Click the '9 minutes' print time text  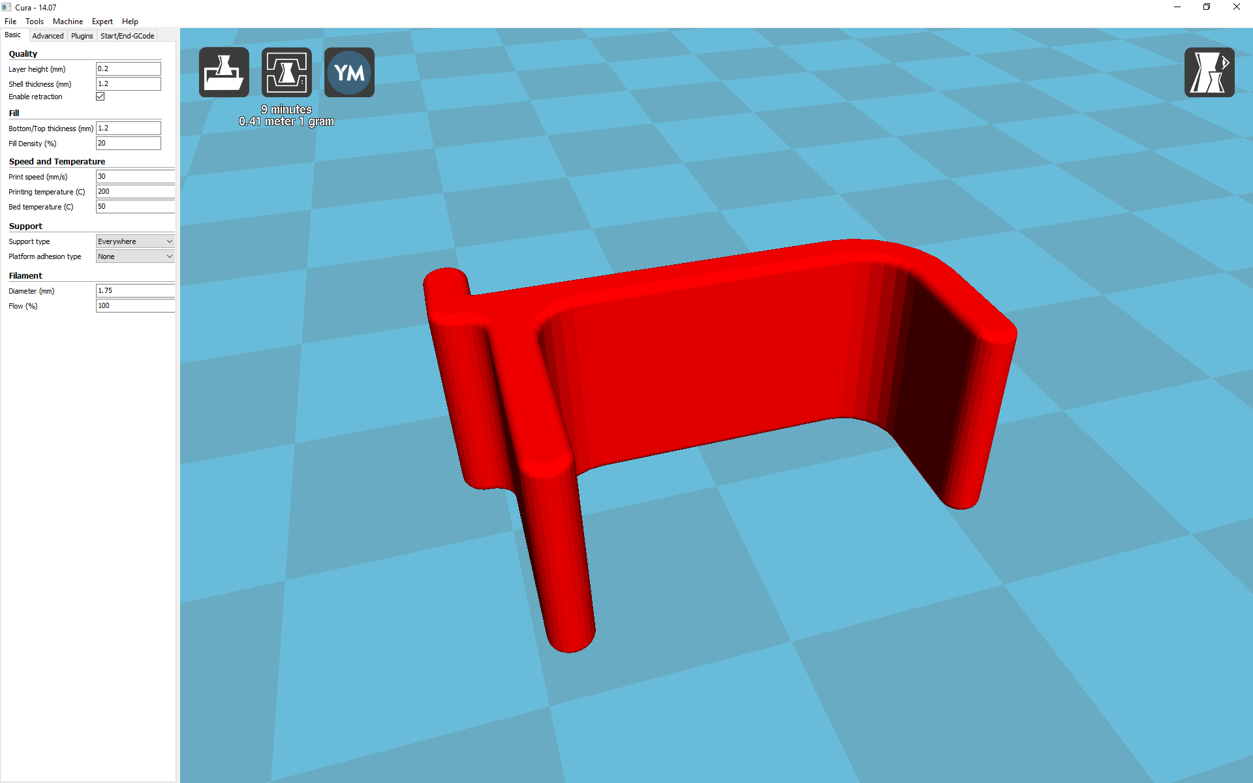[286, 110]
